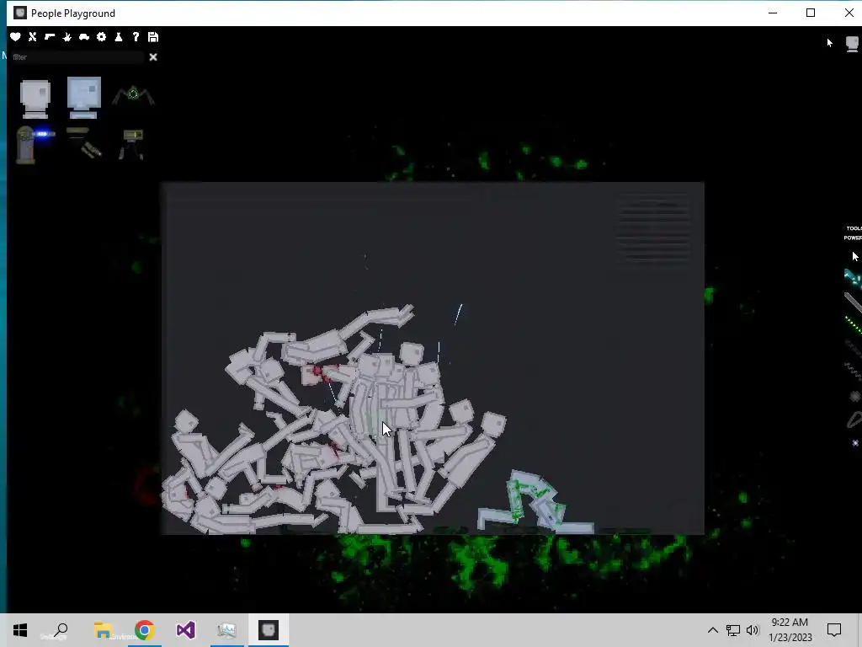Maximize the People Playground window
862x647 pixels.
(x=811, y=13)
